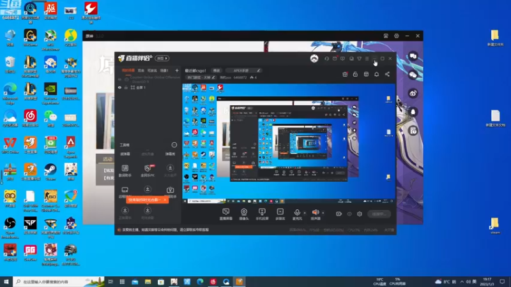Toggle visibility of Counter-Strike Global Offensive source

click(119, 79)
